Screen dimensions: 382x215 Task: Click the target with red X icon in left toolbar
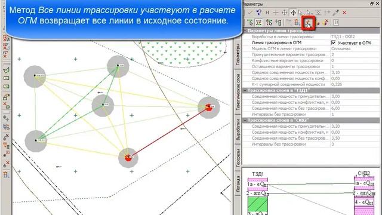tap(6, 164)
